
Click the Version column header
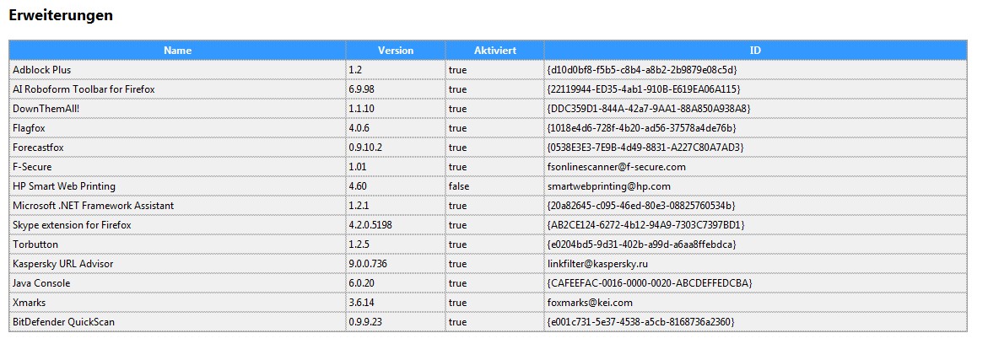[x=396, y=51]
